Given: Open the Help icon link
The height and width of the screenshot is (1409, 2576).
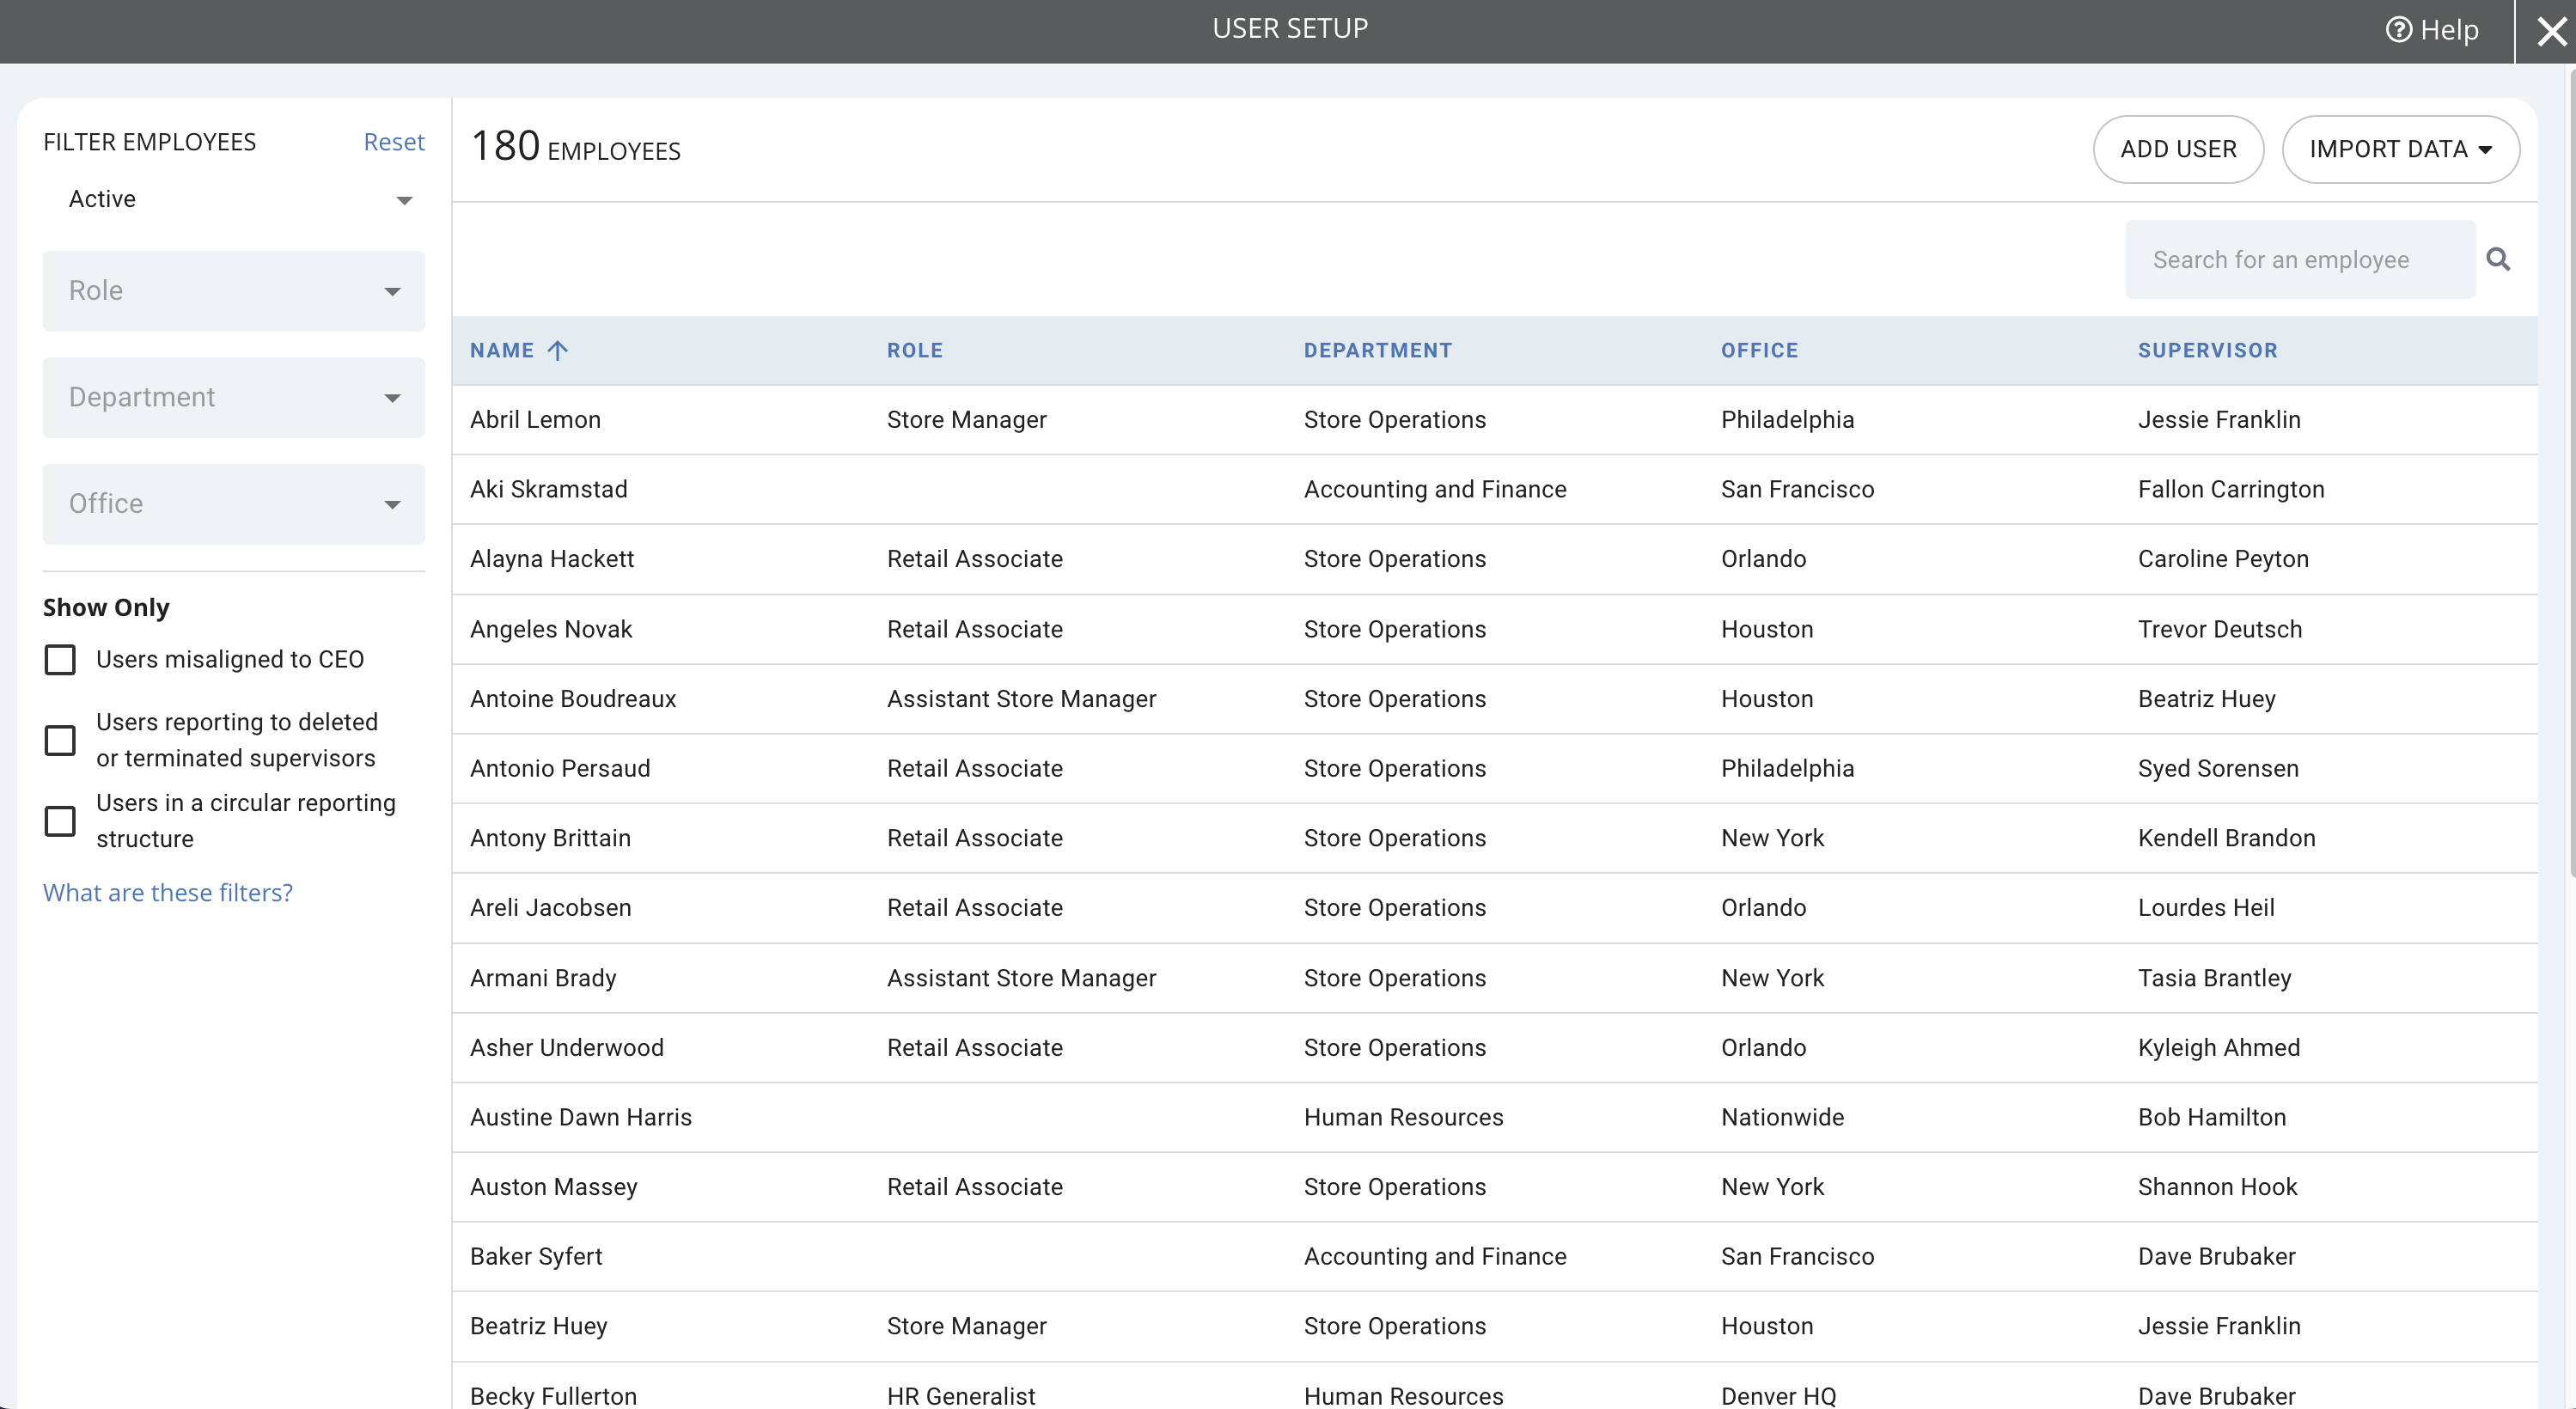Looking at the screenshot, I should coord(2432,30).
